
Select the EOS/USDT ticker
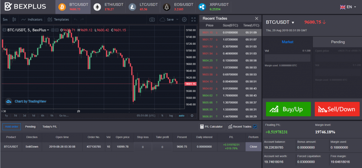[178, 7]
